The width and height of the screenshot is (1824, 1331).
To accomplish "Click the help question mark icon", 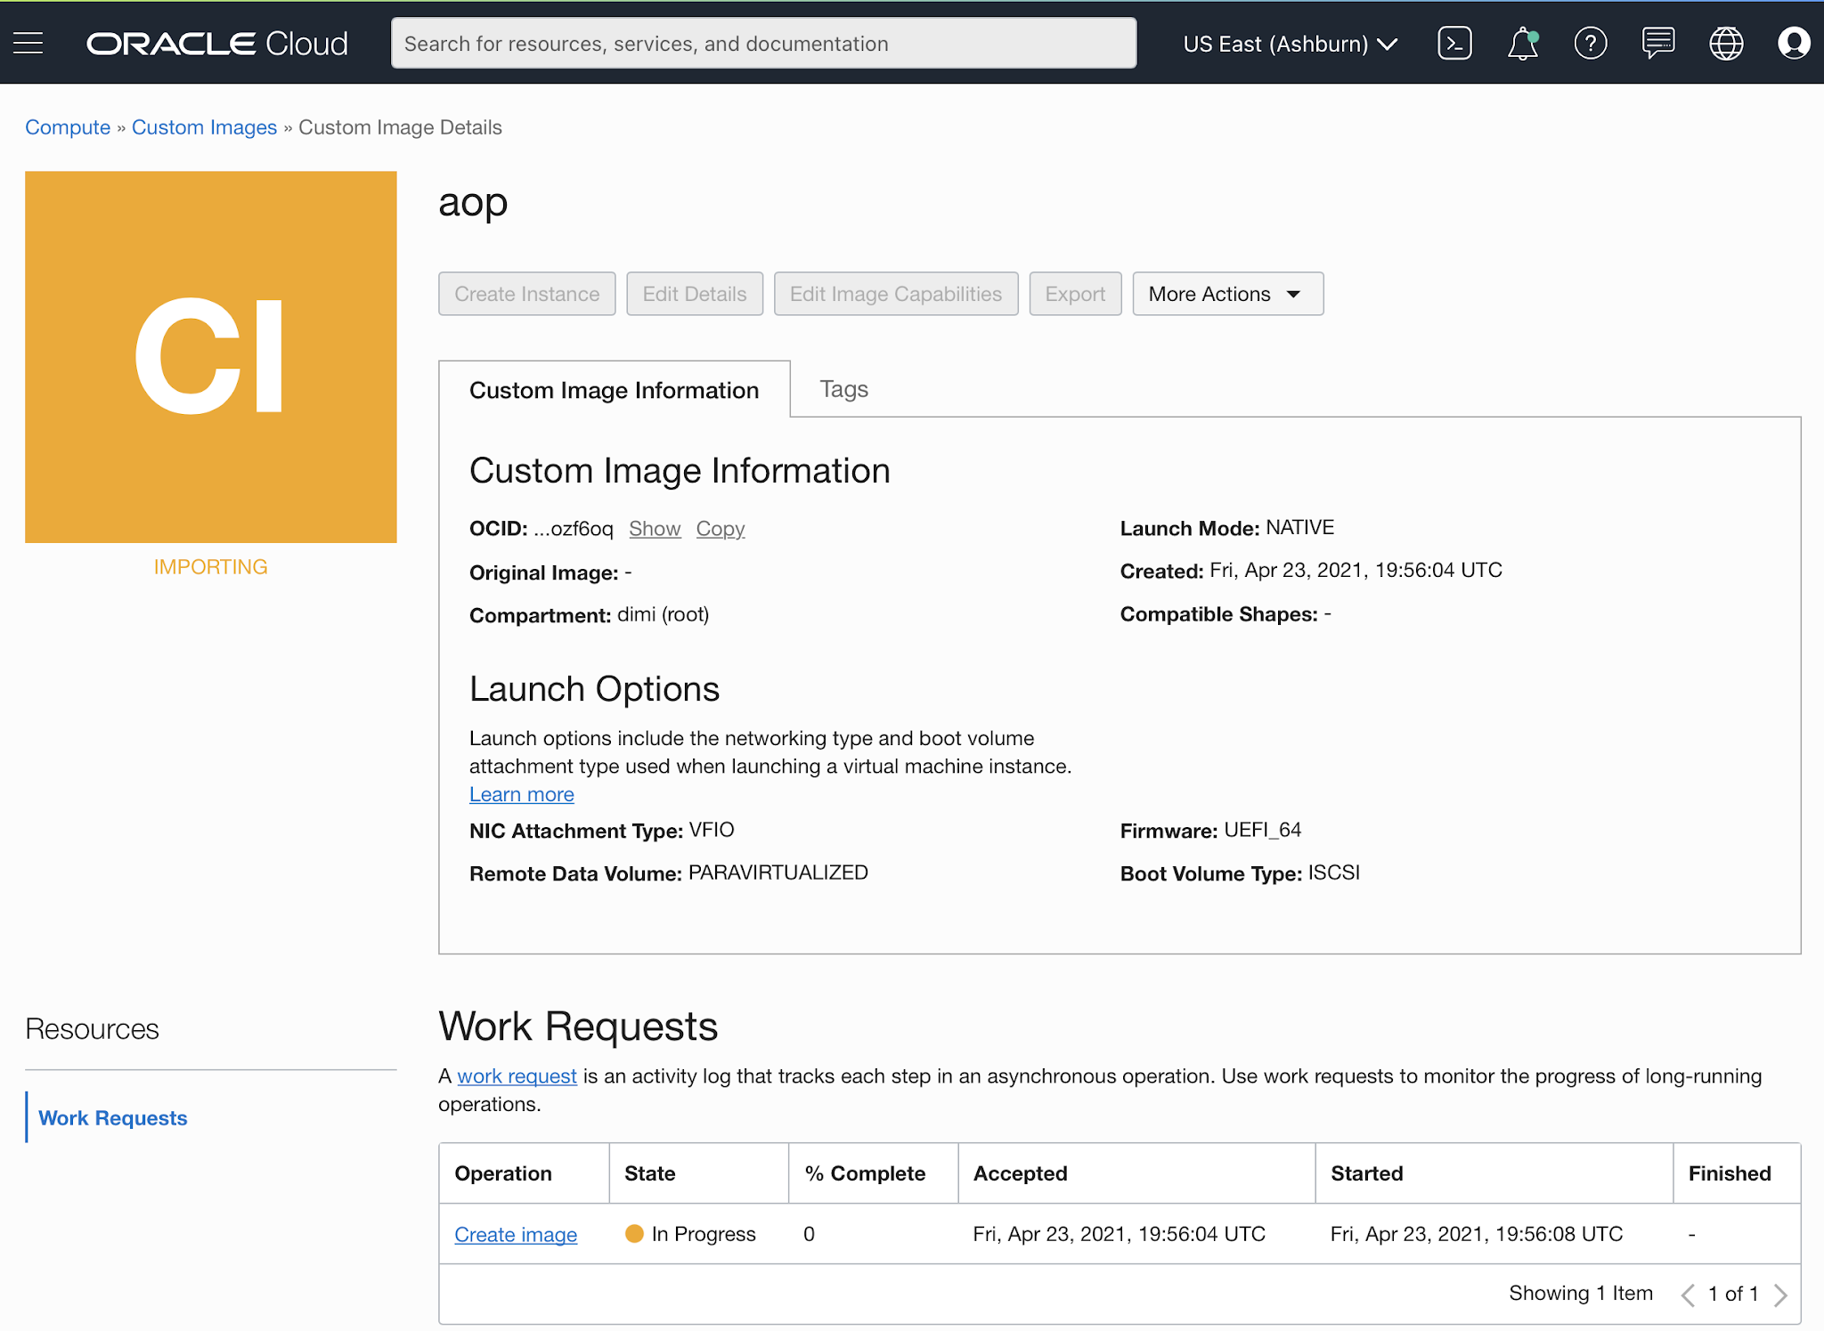I will click(x=1590, y=43).
